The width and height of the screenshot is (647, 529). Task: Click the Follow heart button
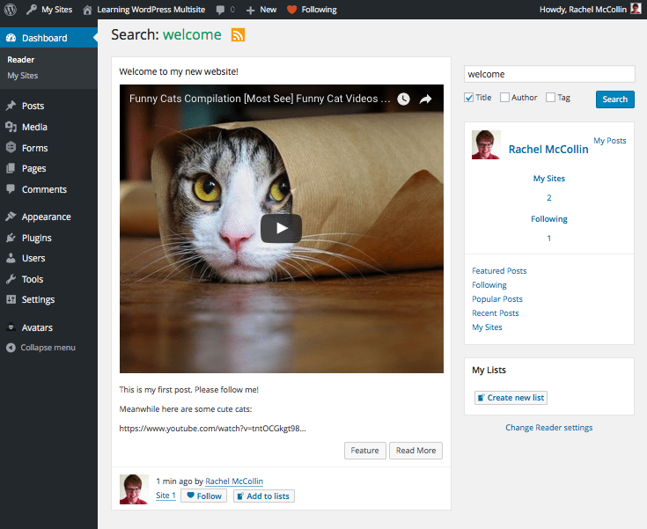pyautogui.click(x=204, y=496)
